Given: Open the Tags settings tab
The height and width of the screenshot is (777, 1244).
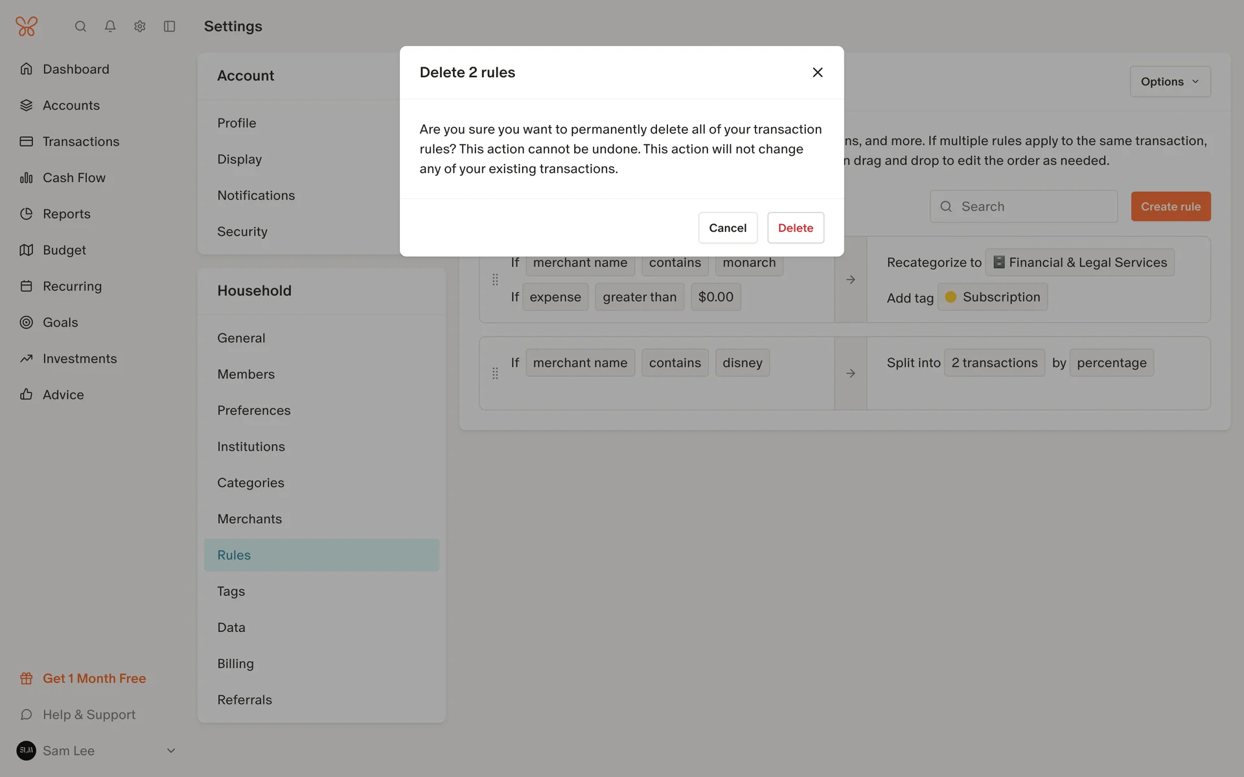Looking at the screenshot, I should click(x=231, y=591).
